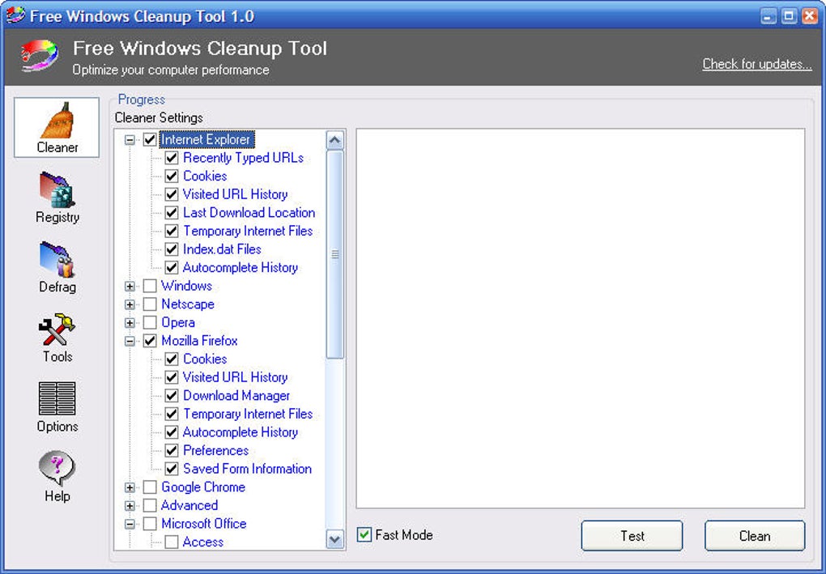Select Temporary Internet Files under Internet Explorer
Screen dimensions: 826x574
tap(248, 231)
